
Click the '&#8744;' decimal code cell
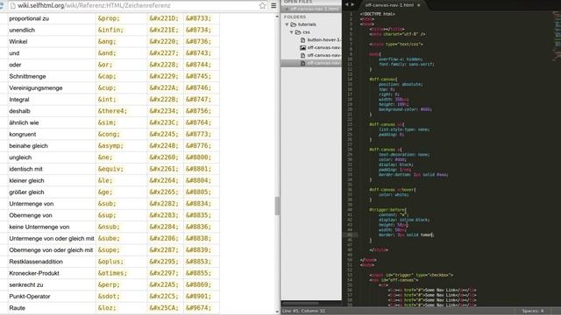point(198,65)
